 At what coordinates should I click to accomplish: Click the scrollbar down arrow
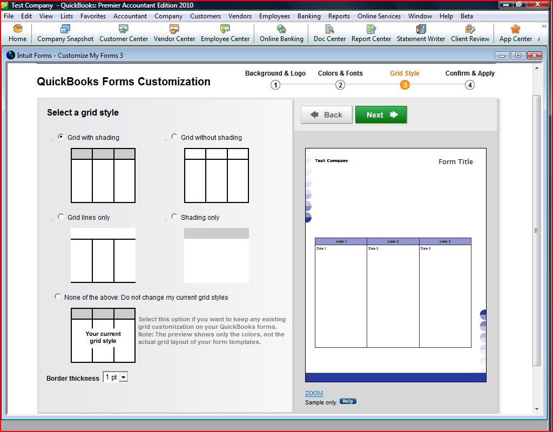tap(536, 409)
